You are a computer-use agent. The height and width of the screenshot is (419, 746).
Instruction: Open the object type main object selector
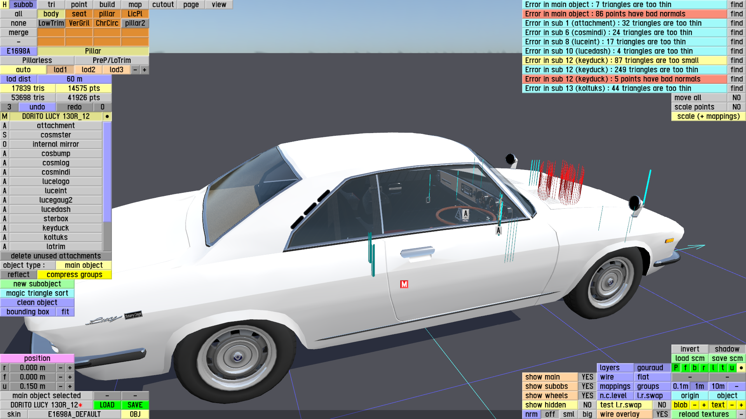tap(84, 265)
